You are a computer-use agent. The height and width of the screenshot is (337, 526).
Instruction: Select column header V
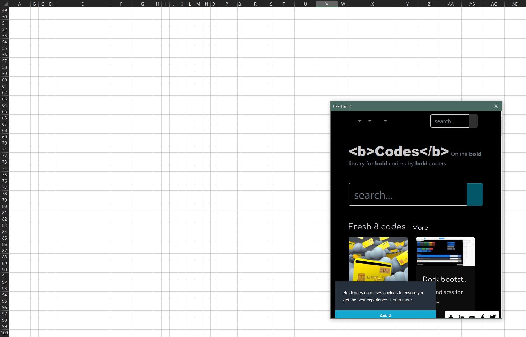coord(327,4)
